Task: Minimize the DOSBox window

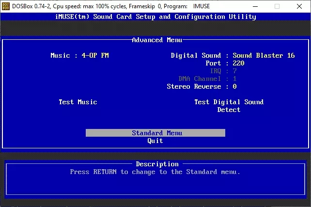Action: [255, 6]
